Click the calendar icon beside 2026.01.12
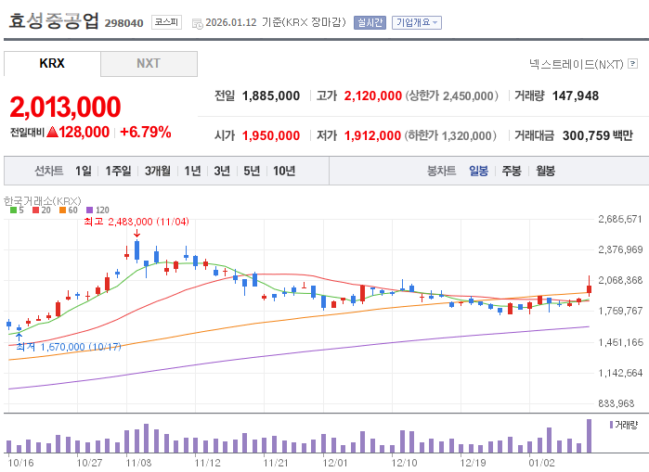 [x=198, y=23]
